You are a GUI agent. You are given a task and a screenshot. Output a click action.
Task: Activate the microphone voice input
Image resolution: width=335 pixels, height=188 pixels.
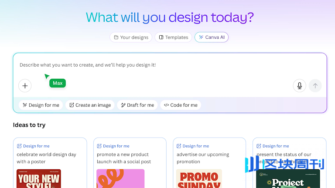tap(299, 86)
